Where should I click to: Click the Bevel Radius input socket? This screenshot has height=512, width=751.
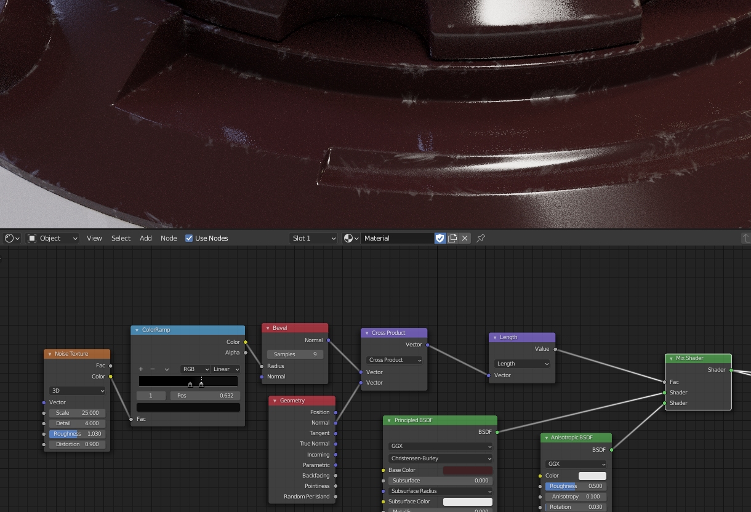[x=262, y=366]
